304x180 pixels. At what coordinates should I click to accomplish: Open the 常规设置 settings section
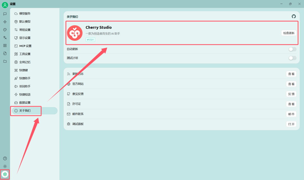pos(35,30)
